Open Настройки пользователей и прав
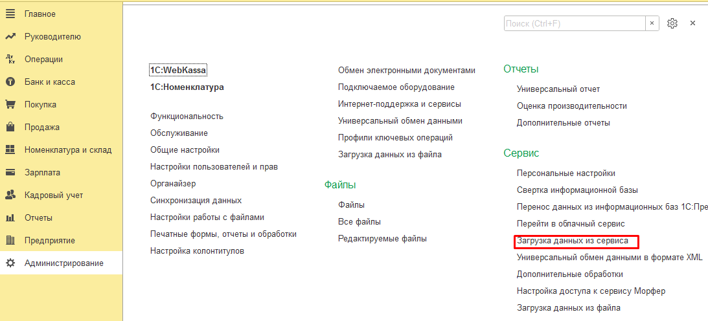The height and width of the screenshot is (321, 708). coord(214,167)
